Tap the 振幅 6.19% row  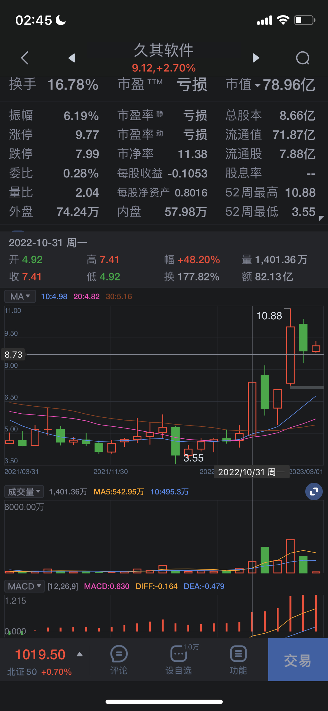pyautogui.click(x=54, y=116)
